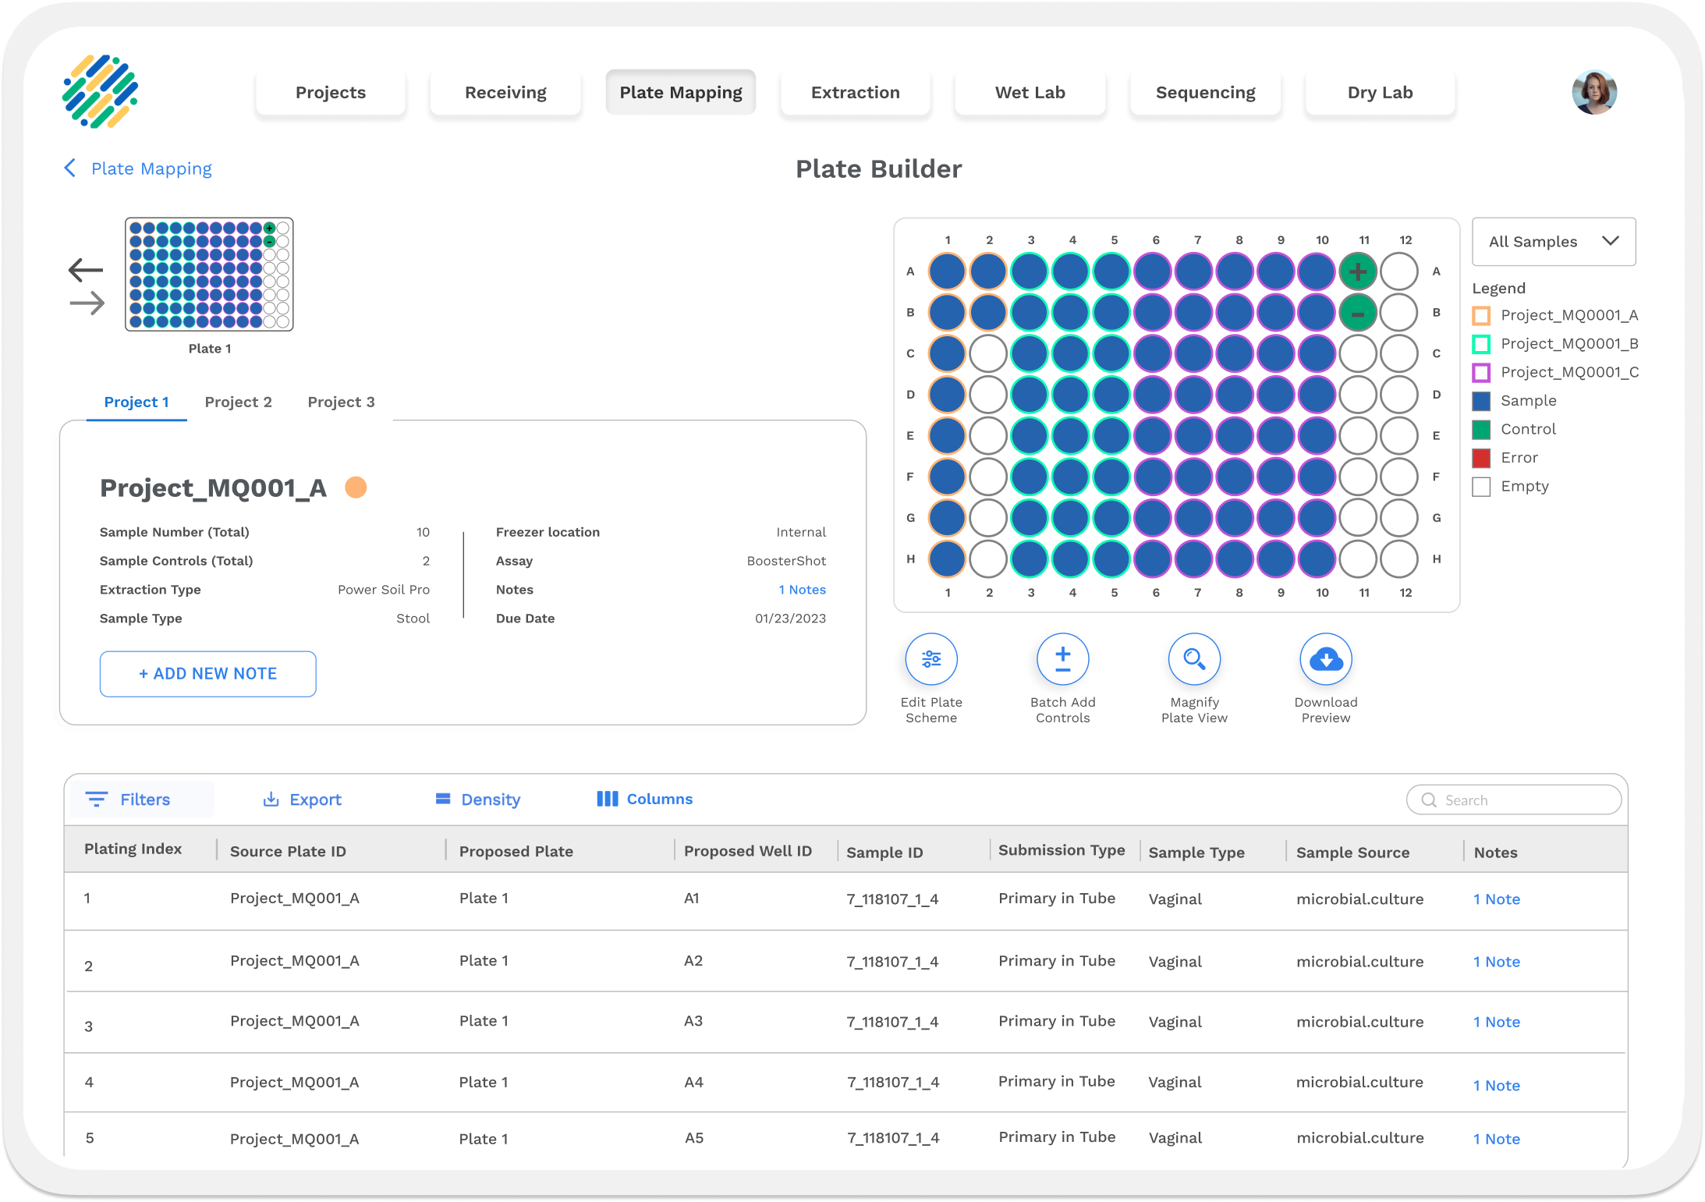
Task: Open Magnify Plate View
Action: [x=1194, y=660]
